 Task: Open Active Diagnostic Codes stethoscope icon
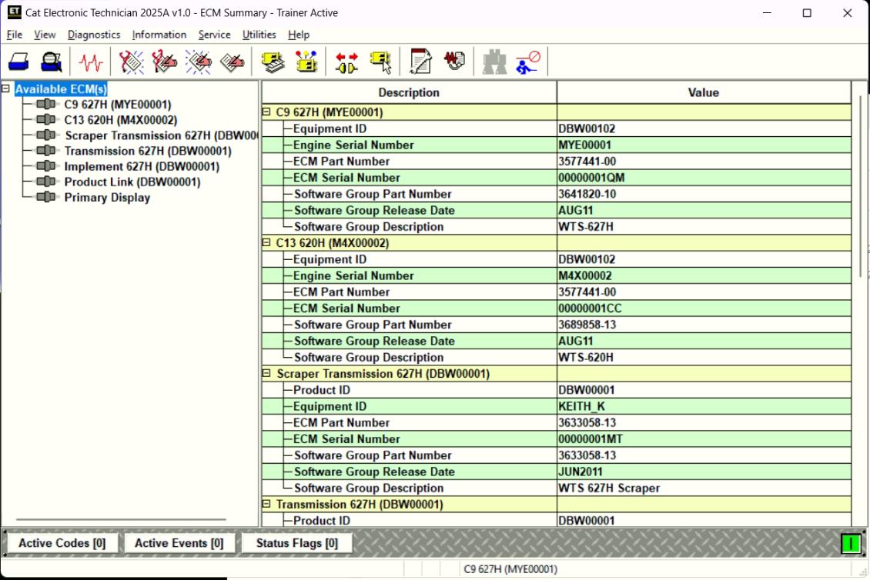point(131,62)
